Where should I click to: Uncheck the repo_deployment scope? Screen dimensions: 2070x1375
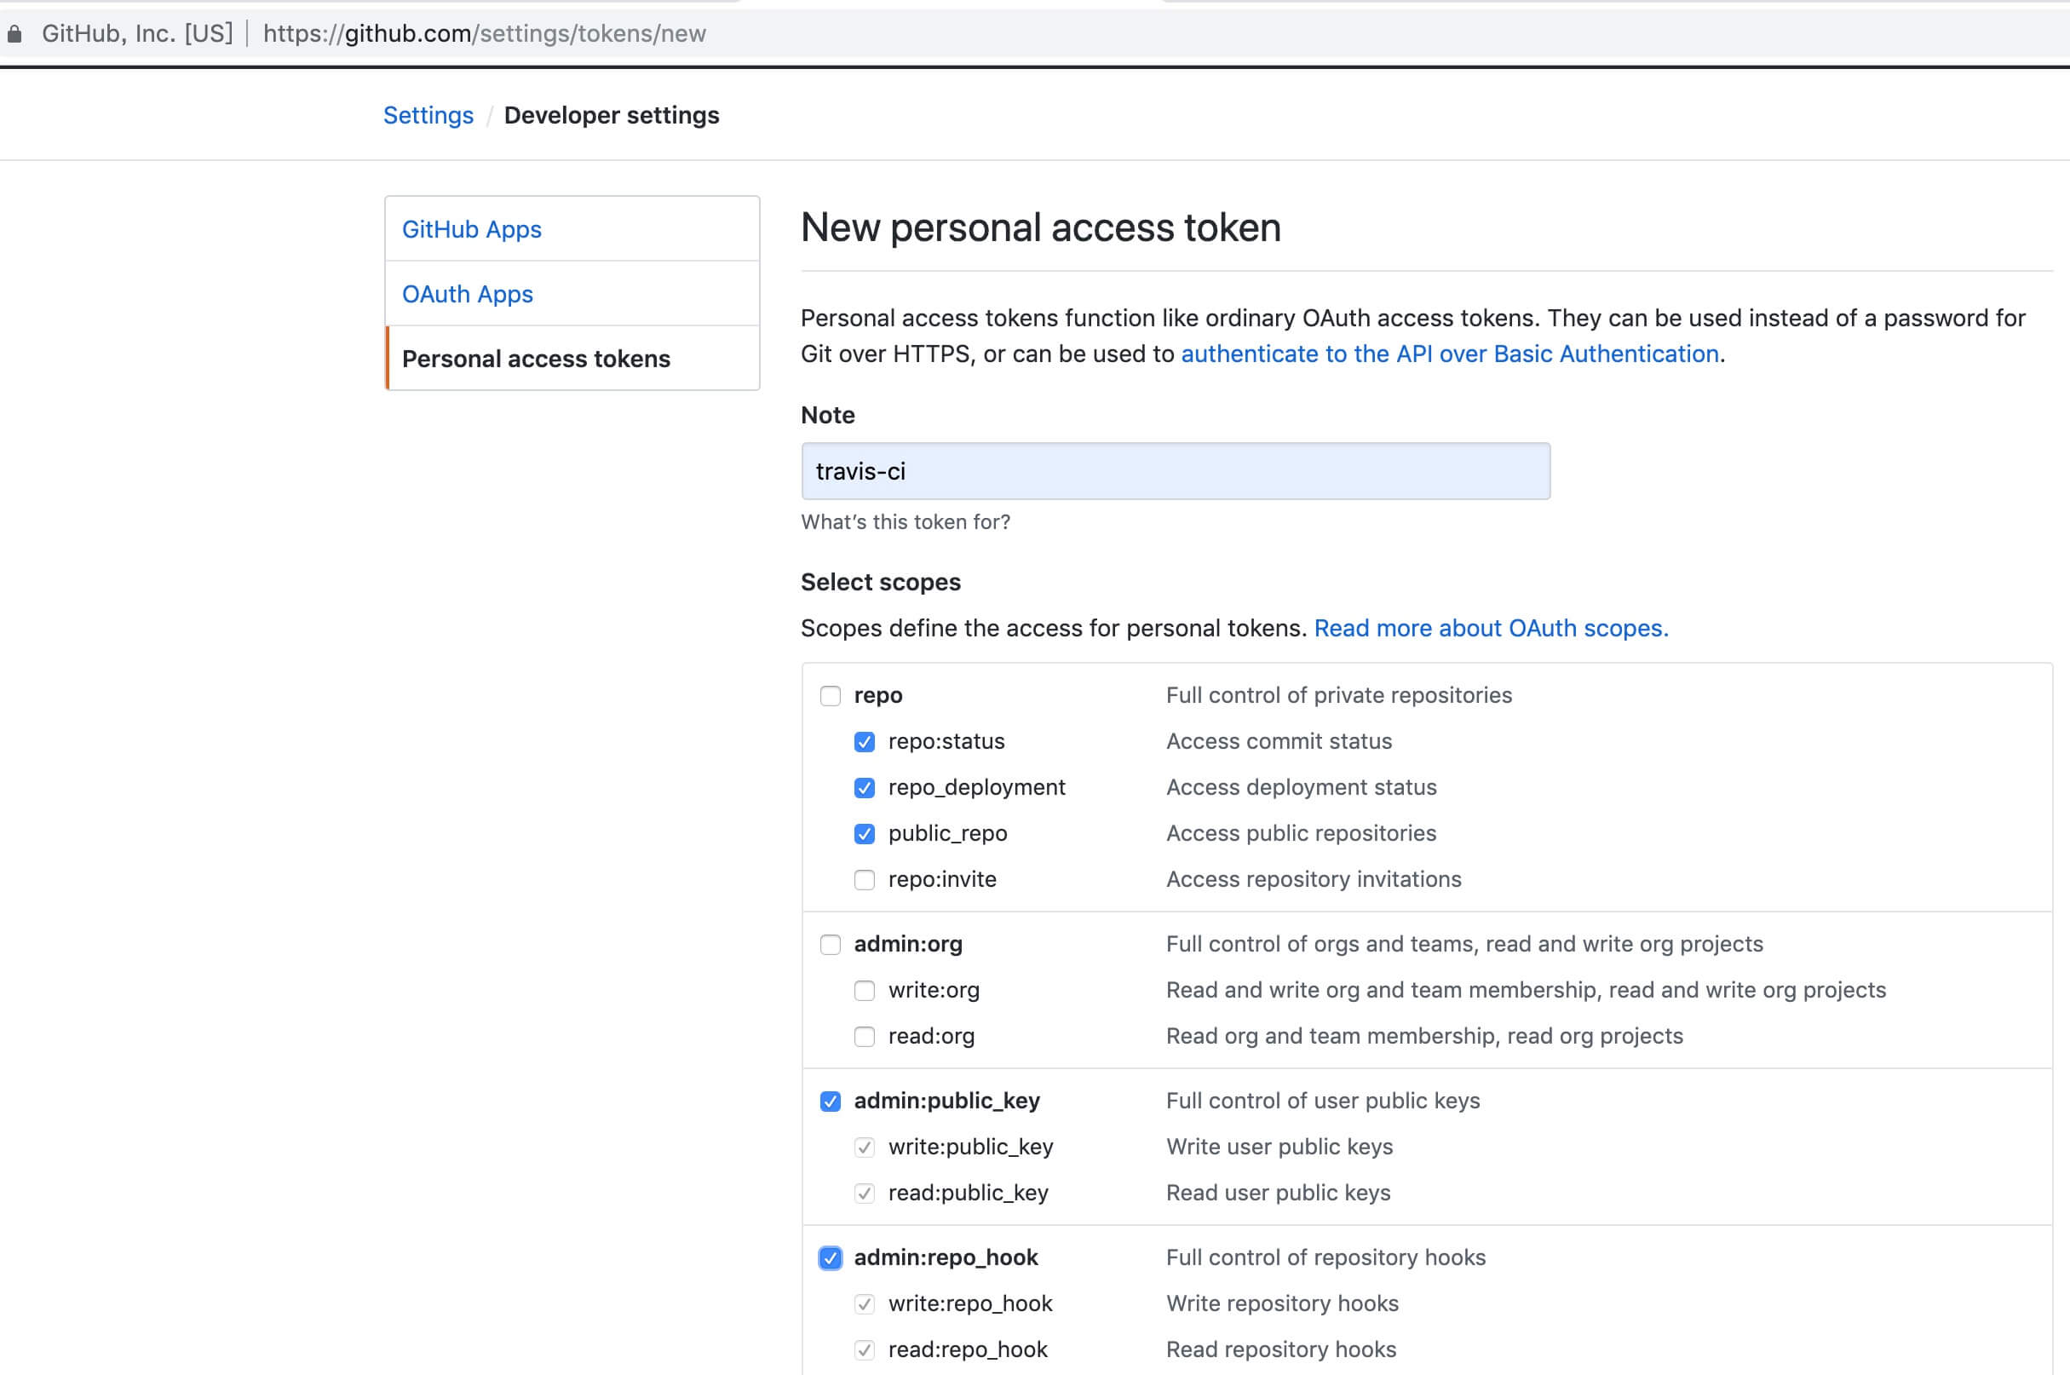click(864, 787)
